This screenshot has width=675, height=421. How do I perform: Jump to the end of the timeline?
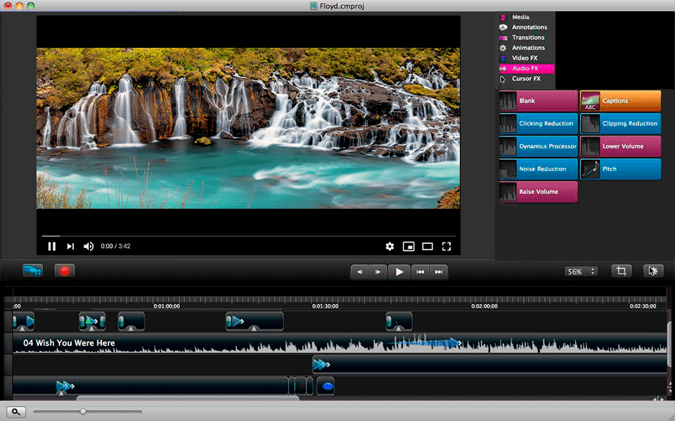(x=439, y=271)
